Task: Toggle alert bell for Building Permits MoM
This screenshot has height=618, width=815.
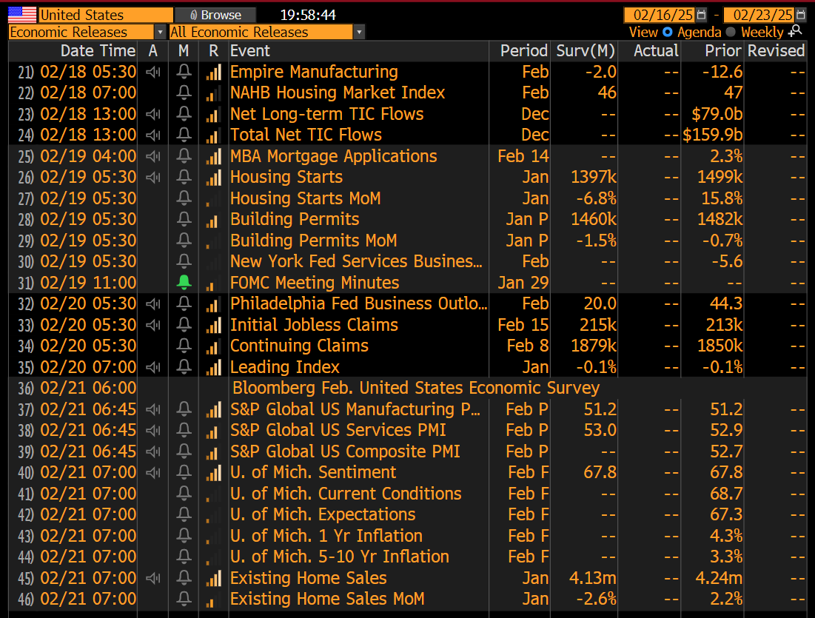Action: (x=184, y=240)
